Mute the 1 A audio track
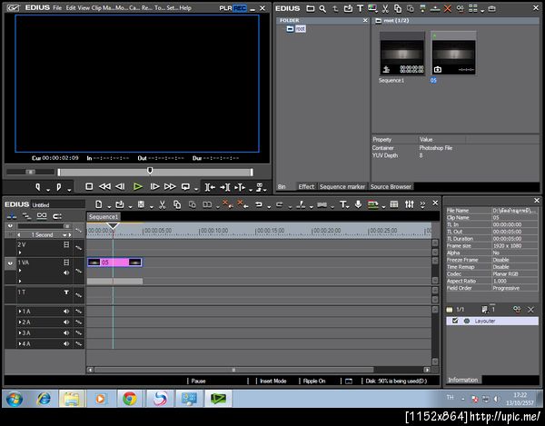Image resolution: width=545 pixels, height=426 pixels. pyautogui.click(x=66, y=311)
